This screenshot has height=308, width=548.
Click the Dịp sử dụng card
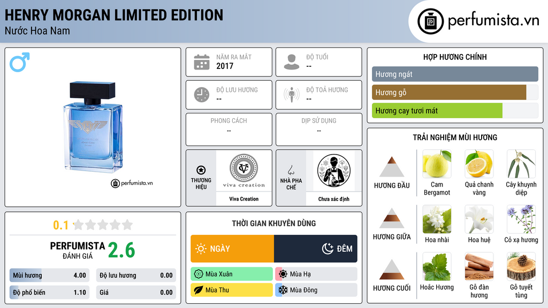coord(319,129)
